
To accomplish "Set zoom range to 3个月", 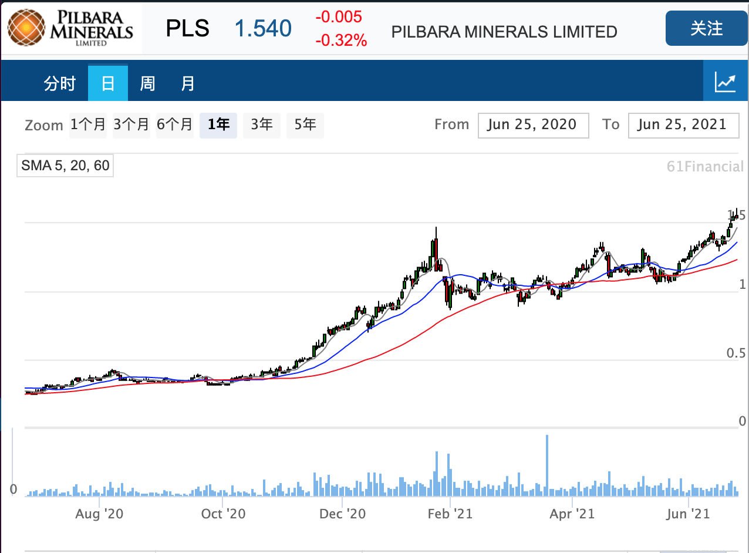I will pos(131,124).
